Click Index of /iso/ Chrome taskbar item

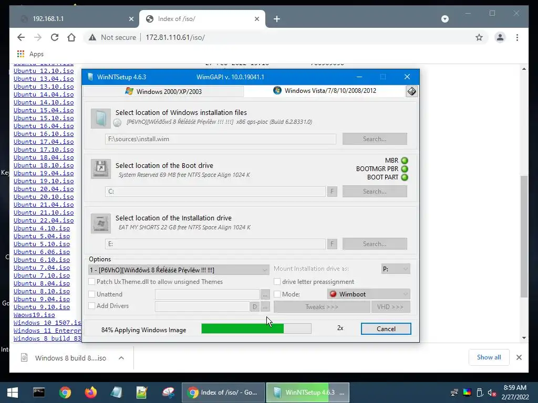223,393
